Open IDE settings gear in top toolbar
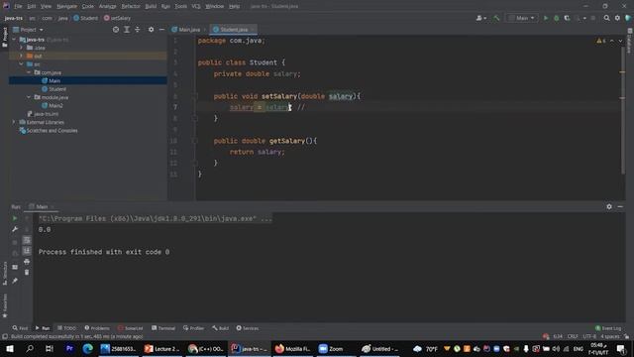 click(617, 18)
